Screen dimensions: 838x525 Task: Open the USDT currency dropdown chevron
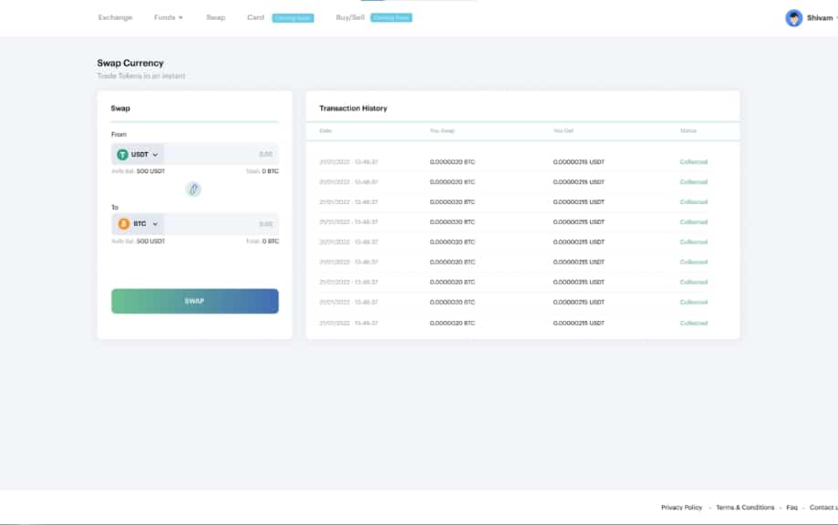click(156, 155)
